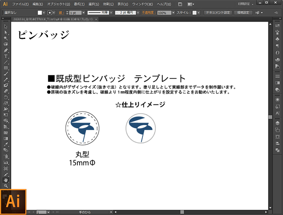Viewport: 283px width, 215px height.
Task: Select the Gradient tool
Action: tap(6, 138)
